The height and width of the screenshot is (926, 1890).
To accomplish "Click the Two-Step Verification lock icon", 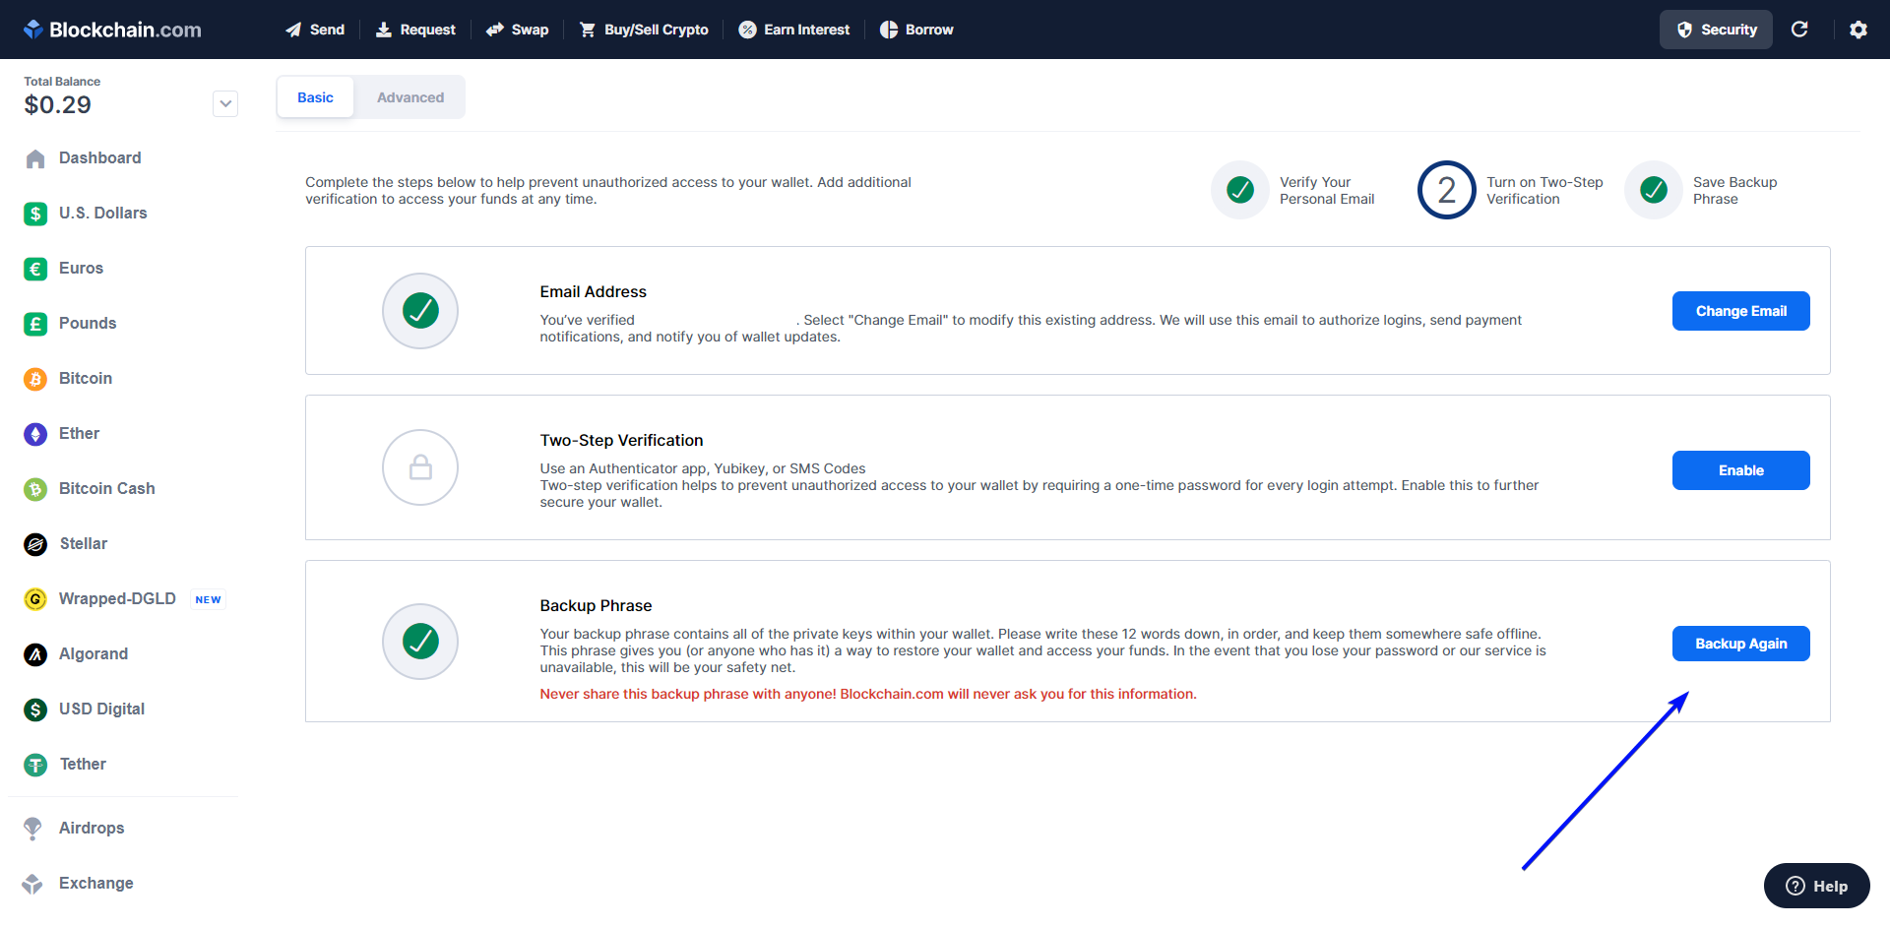I will (420, 467).
